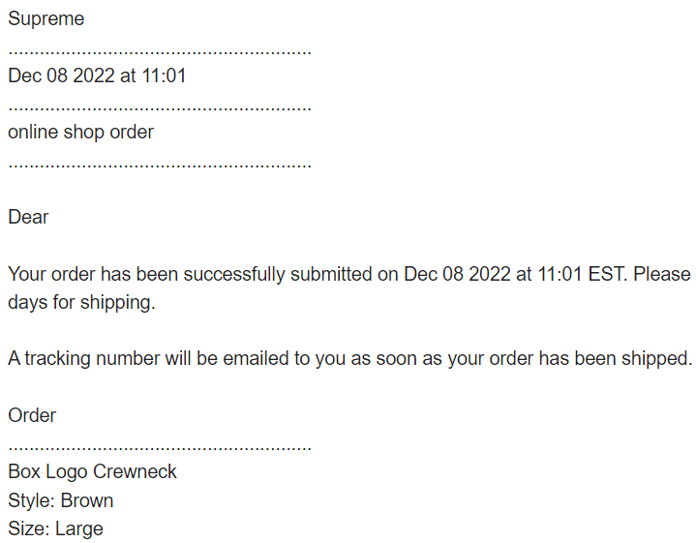Click the dotted divider below Supreme
The width and height of the screenshot is (696, 543).
click(x=160, y=52)
